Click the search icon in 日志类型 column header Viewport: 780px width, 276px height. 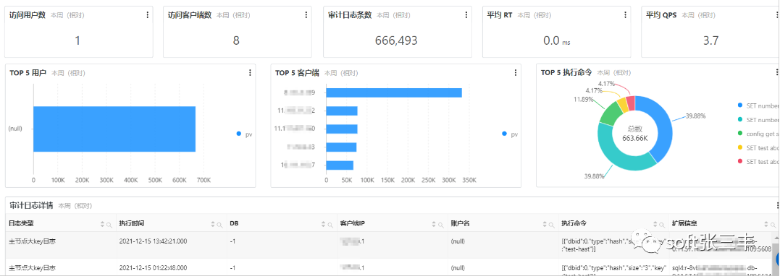point(109,225)
